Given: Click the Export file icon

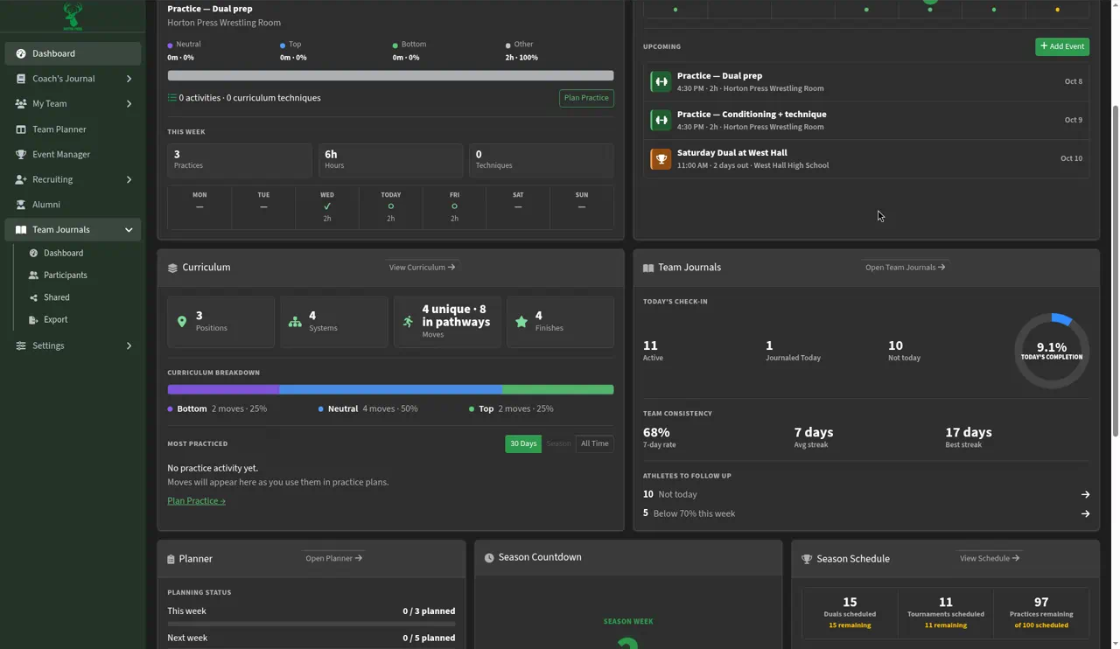Looking at the screenshot, I should point(33,320).
